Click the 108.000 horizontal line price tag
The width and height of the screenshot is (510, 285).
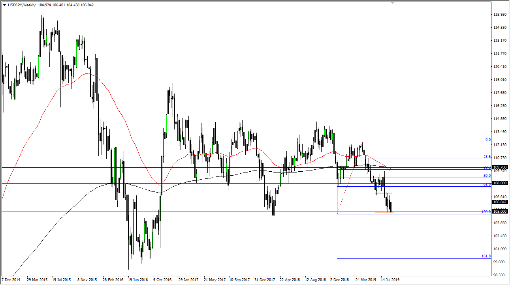[500, 183]
